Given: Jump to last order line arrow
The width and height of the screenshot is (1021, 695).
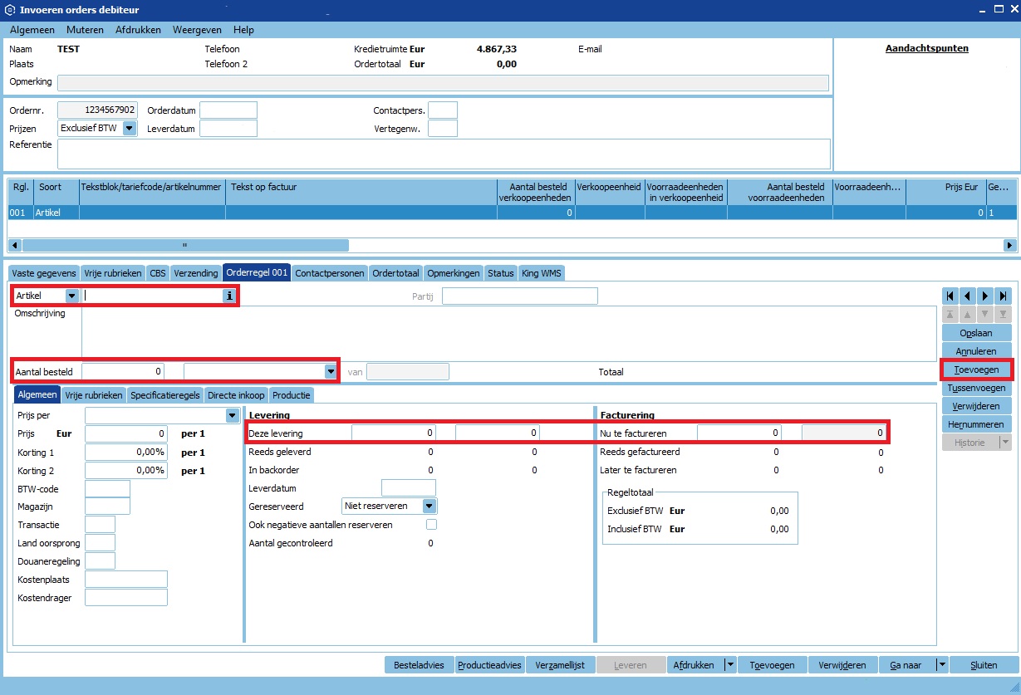Looking at the screenshot, I should tap(1004, 296).
